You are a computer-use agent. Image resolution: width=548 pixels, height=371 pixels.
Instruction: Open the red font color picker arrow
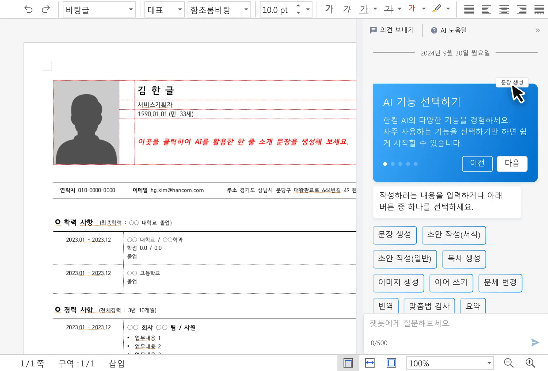(424, 9)
